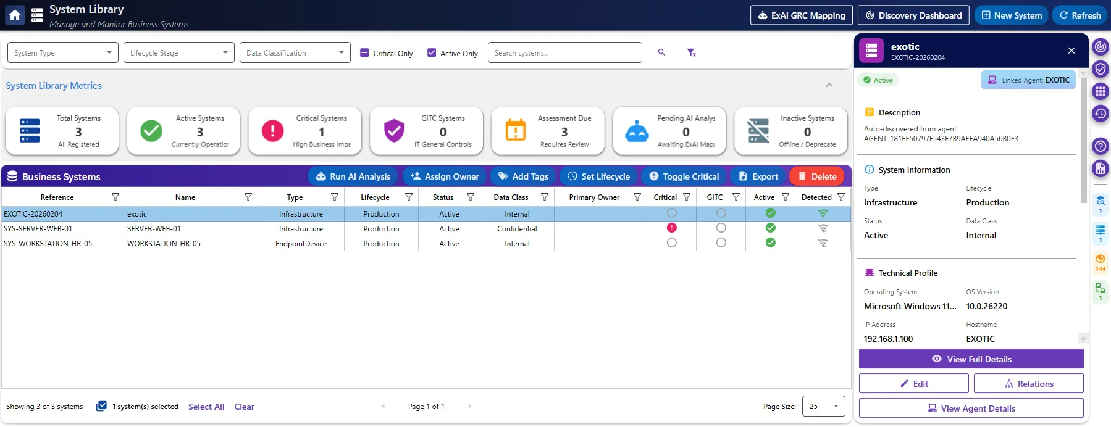Click the Clear selection link
Image resolution: width=1111 pixels, height=427 pixels.
click(244, 407)
